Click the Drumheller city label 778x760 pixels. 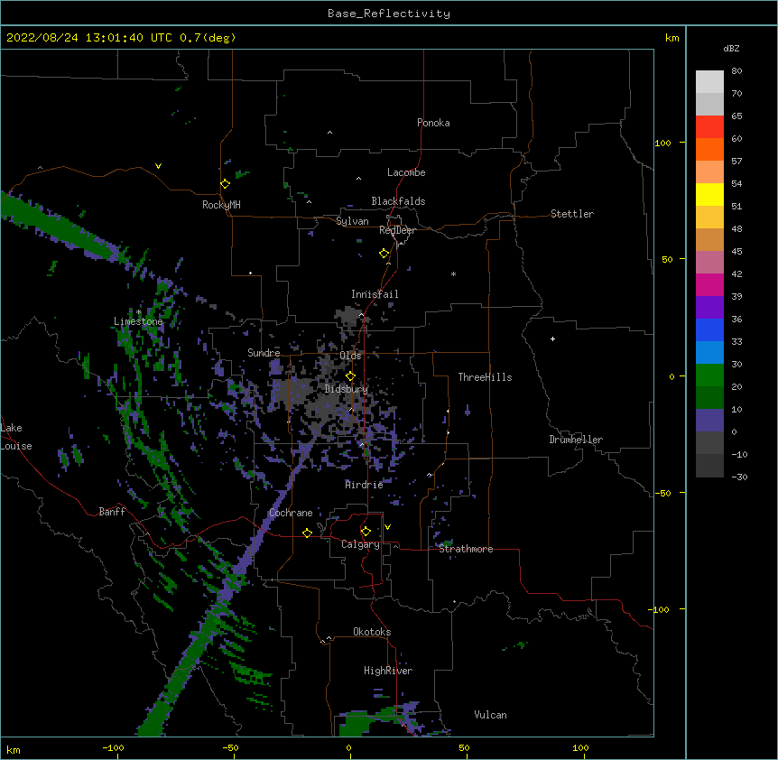tap(576, 440)
